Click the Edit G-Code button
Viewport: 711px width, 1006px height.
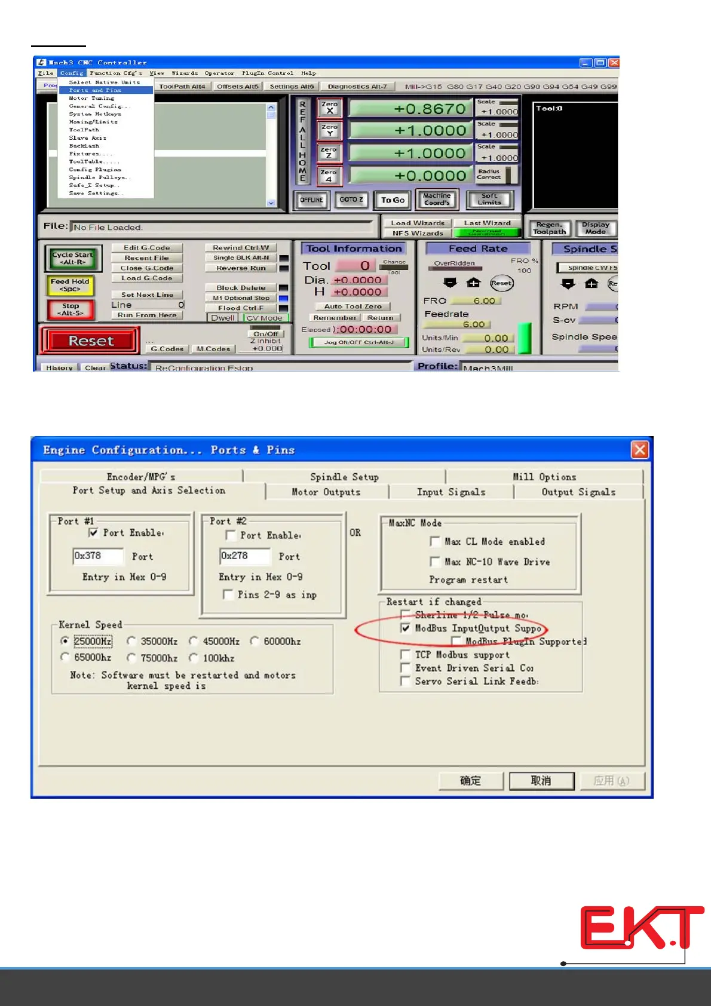pos(147,247)
